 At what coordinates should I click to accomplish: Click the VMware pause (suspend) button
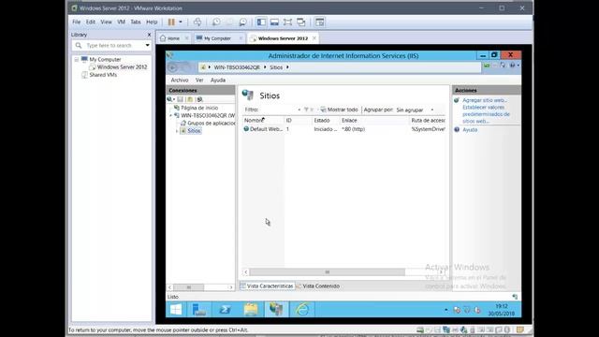pyautogui.click(x=171, y=22)
